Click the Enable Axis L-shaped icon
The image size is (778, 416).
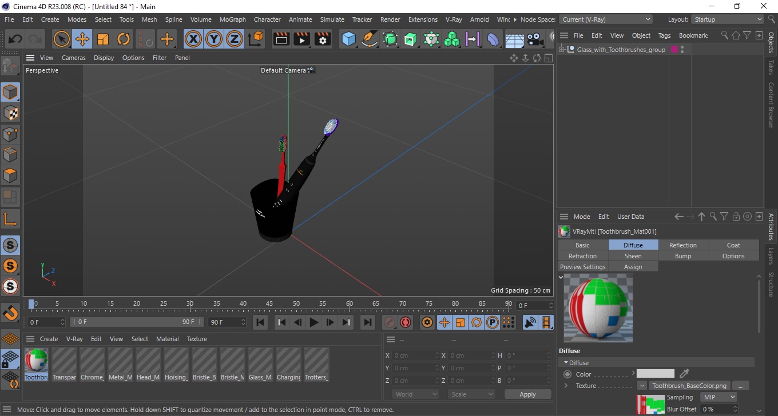pyautogui.click(x=10, y=218)
